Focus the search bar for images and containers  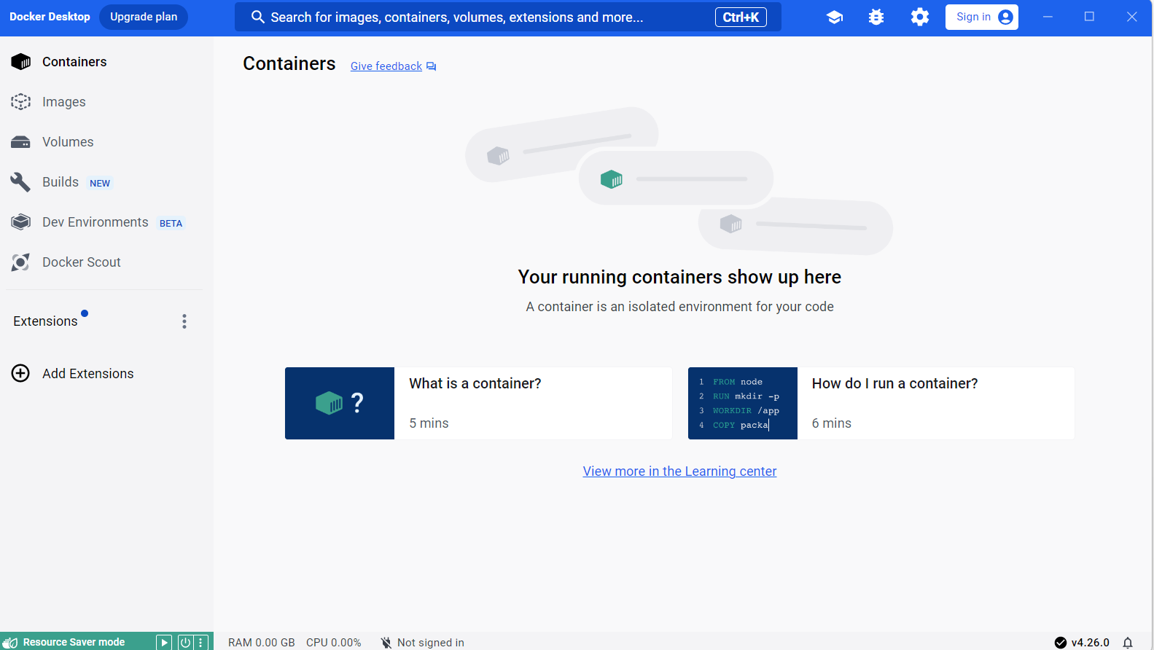coord(508,17)
